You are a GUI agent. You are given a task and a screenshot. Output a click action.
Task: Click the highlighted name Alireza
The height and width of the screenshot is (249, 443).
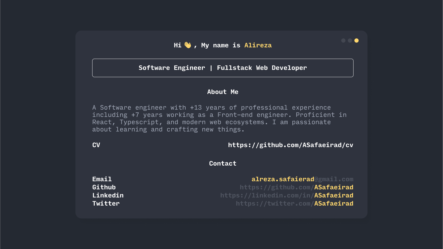tap(258, 45)
